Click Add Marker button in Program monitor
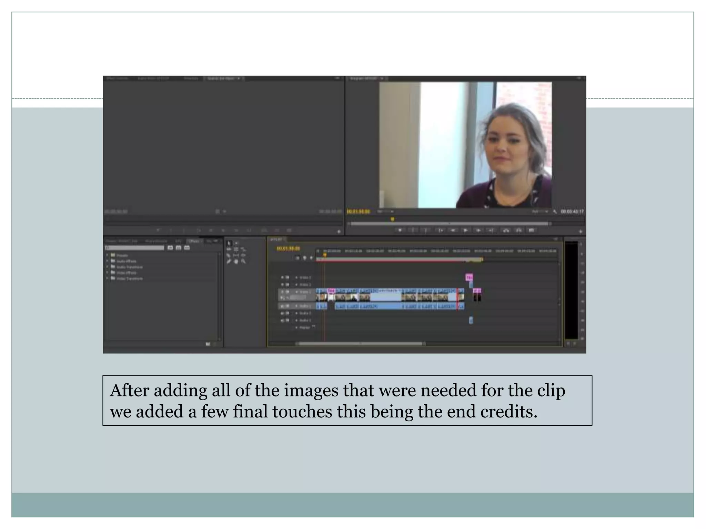Screen dimensions: 706x529 point(400,230)
